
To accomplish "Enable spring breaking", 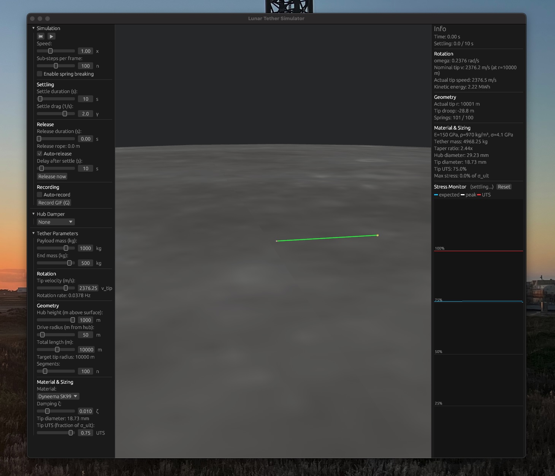I will coord(39,74).
